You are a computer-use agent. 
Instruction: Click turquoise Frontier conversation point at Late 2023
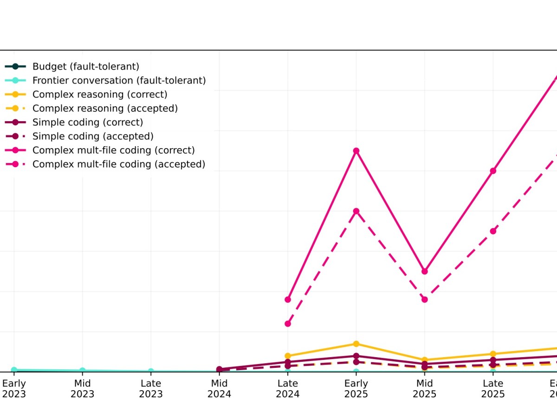point(151,372)
